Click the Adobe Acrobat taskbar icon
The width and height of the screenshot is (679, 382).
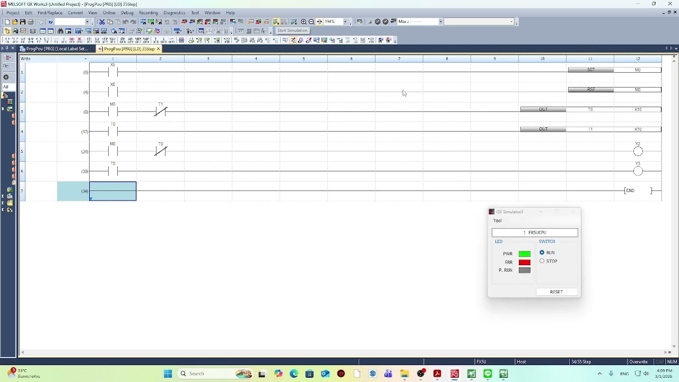[437, 374]
